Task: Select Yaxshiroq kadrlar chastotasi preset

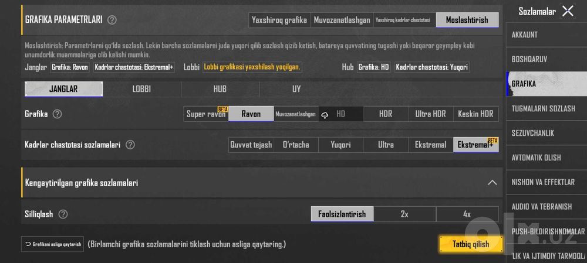Action: click(x=404, y=20)
